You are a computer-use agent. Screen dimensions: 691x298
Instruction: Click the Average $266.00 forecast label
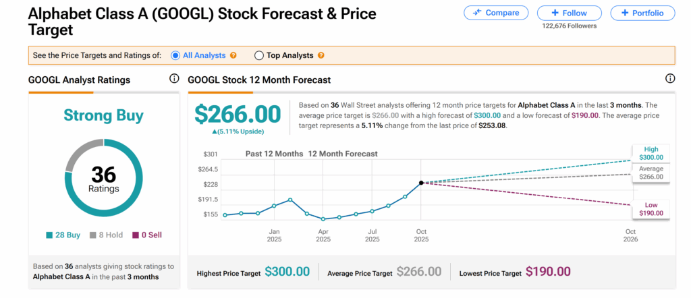tap(651, 173)
